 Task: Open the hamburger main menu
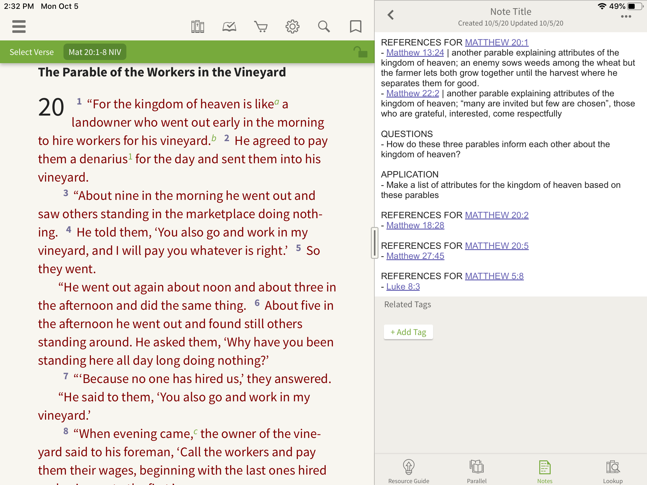[x=19, y=27]
